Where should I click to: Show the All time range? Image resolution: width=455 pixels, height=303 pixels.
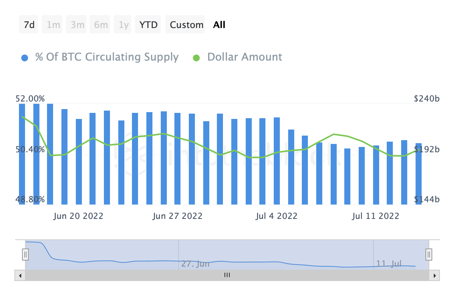(219, 25)
